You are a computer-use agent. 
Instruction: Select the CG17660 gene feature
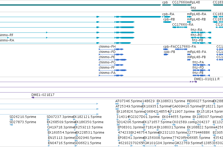pos(180,5)
